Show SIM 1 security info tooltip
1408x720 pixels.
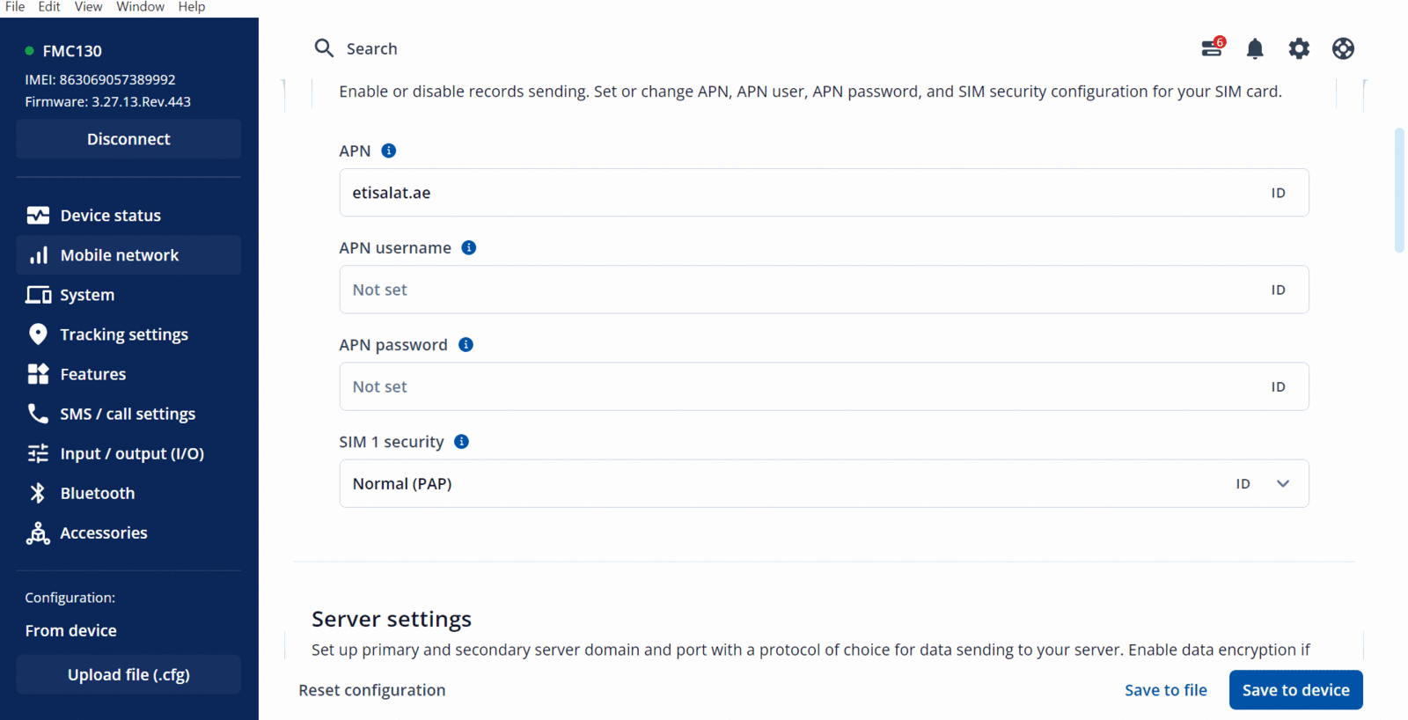coord(462,442)
